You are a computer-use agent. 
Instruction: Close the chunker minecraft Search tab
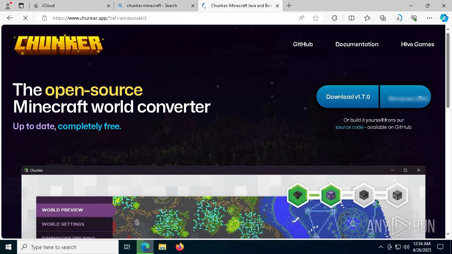tap(193, 6)
